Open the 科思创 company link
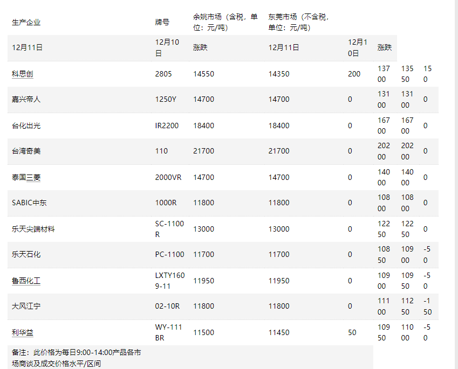The height and width of the screenshot is (369, 458). click(23, 74)
